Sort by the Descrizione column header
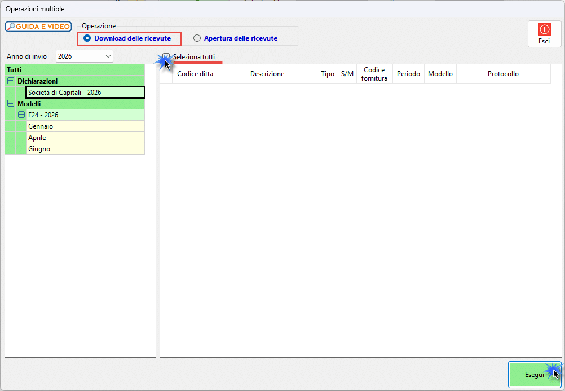 (x=267, y=74)
